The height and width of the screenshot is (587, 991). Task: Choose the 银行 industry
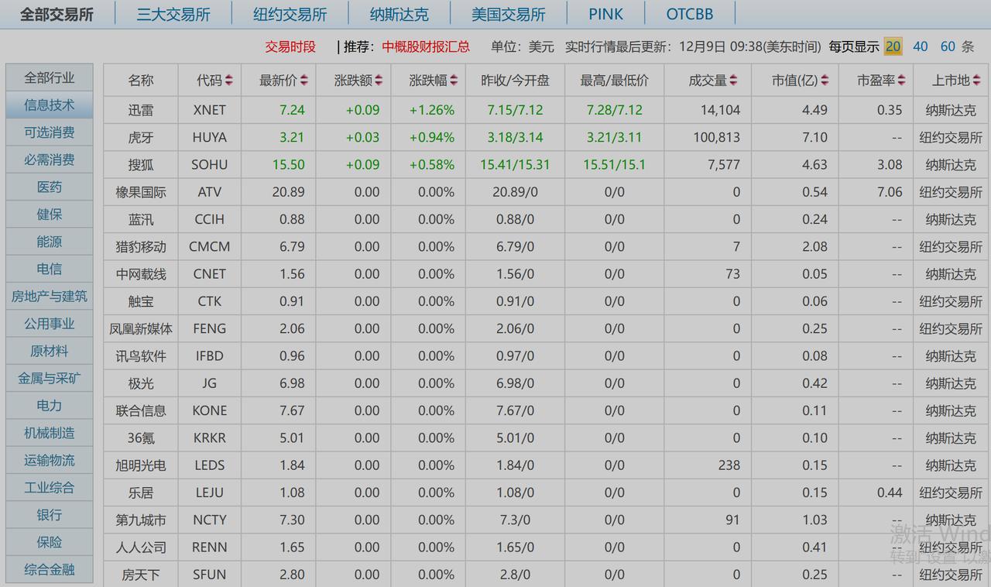coord(50,515)
